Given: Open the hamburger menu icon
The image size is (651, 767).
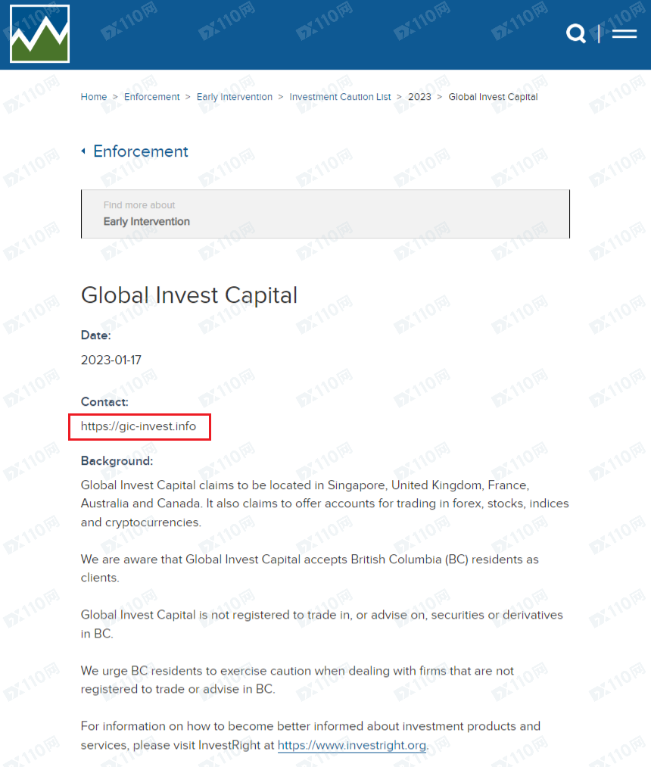Looking at the screenshot, I should tap(624, 33).
